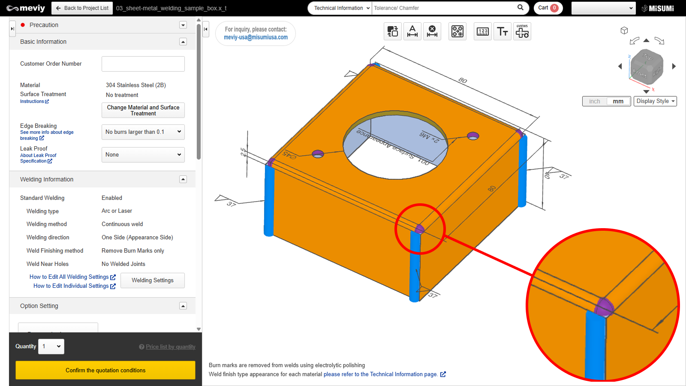The height and width of the screenshot is (386, 686).
Task: Click the letter A dimension icon
Action: click(412, 31)
